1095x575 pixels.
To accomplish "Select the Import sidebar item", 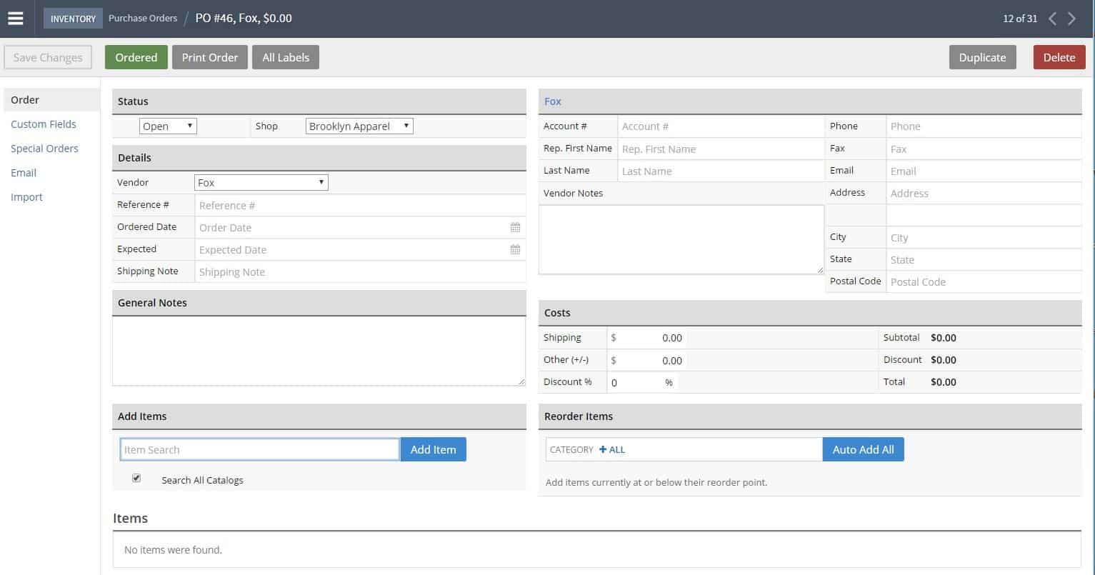I will (x=26, y=197).
